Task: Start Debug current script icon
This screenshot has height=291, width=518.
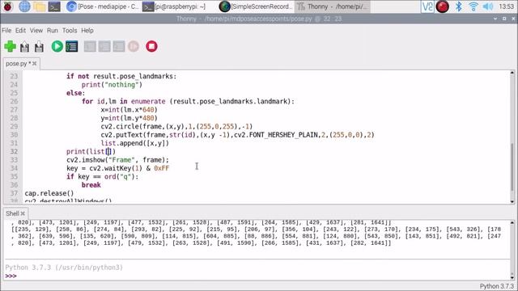Action: click(72, 47)
